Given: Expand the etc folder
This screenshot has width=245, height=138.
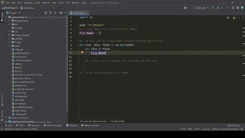Looking at the screenshot, I should coord(9,25).
